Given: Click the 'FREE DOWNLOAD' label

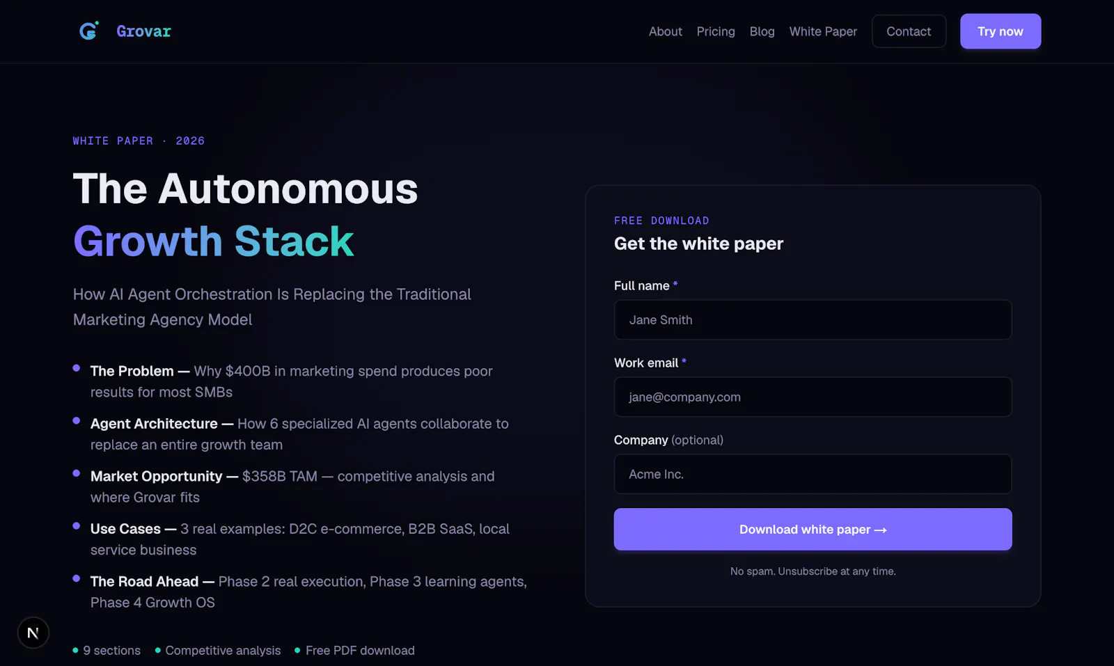Looking at the screenshot, I should click(x=661, y=221).
